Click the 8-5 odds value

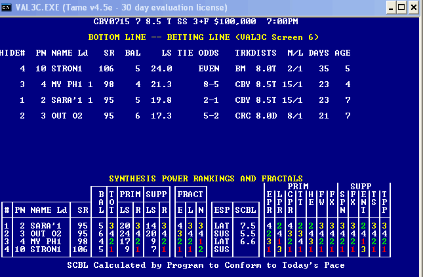coord(211,84)
